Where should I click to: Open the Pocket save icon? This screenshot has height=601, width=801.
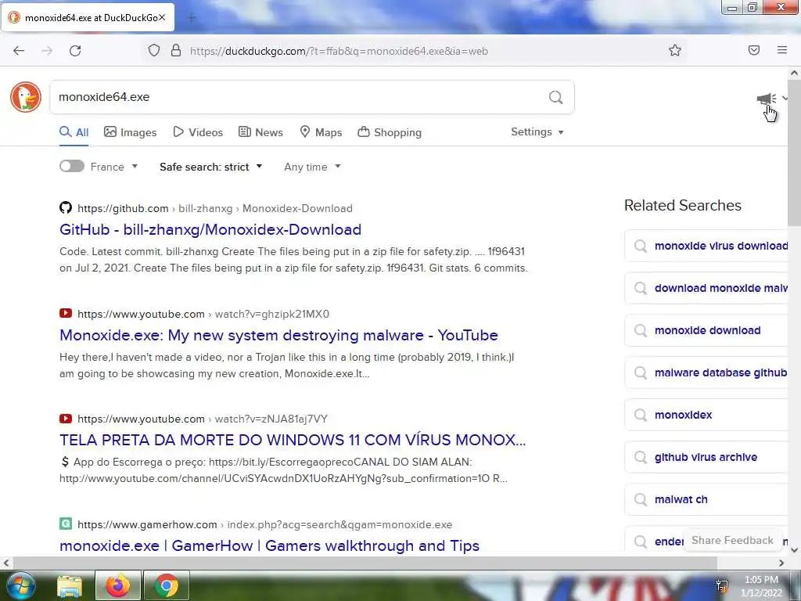click(x=754, y=50)
